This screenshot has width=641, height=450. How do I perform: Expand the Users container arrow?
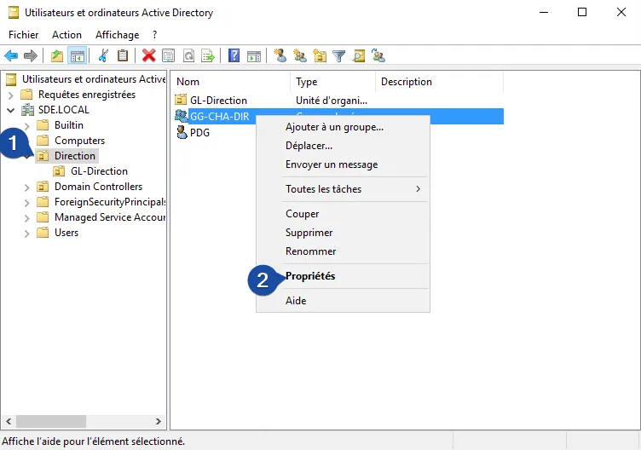[27, 233]
